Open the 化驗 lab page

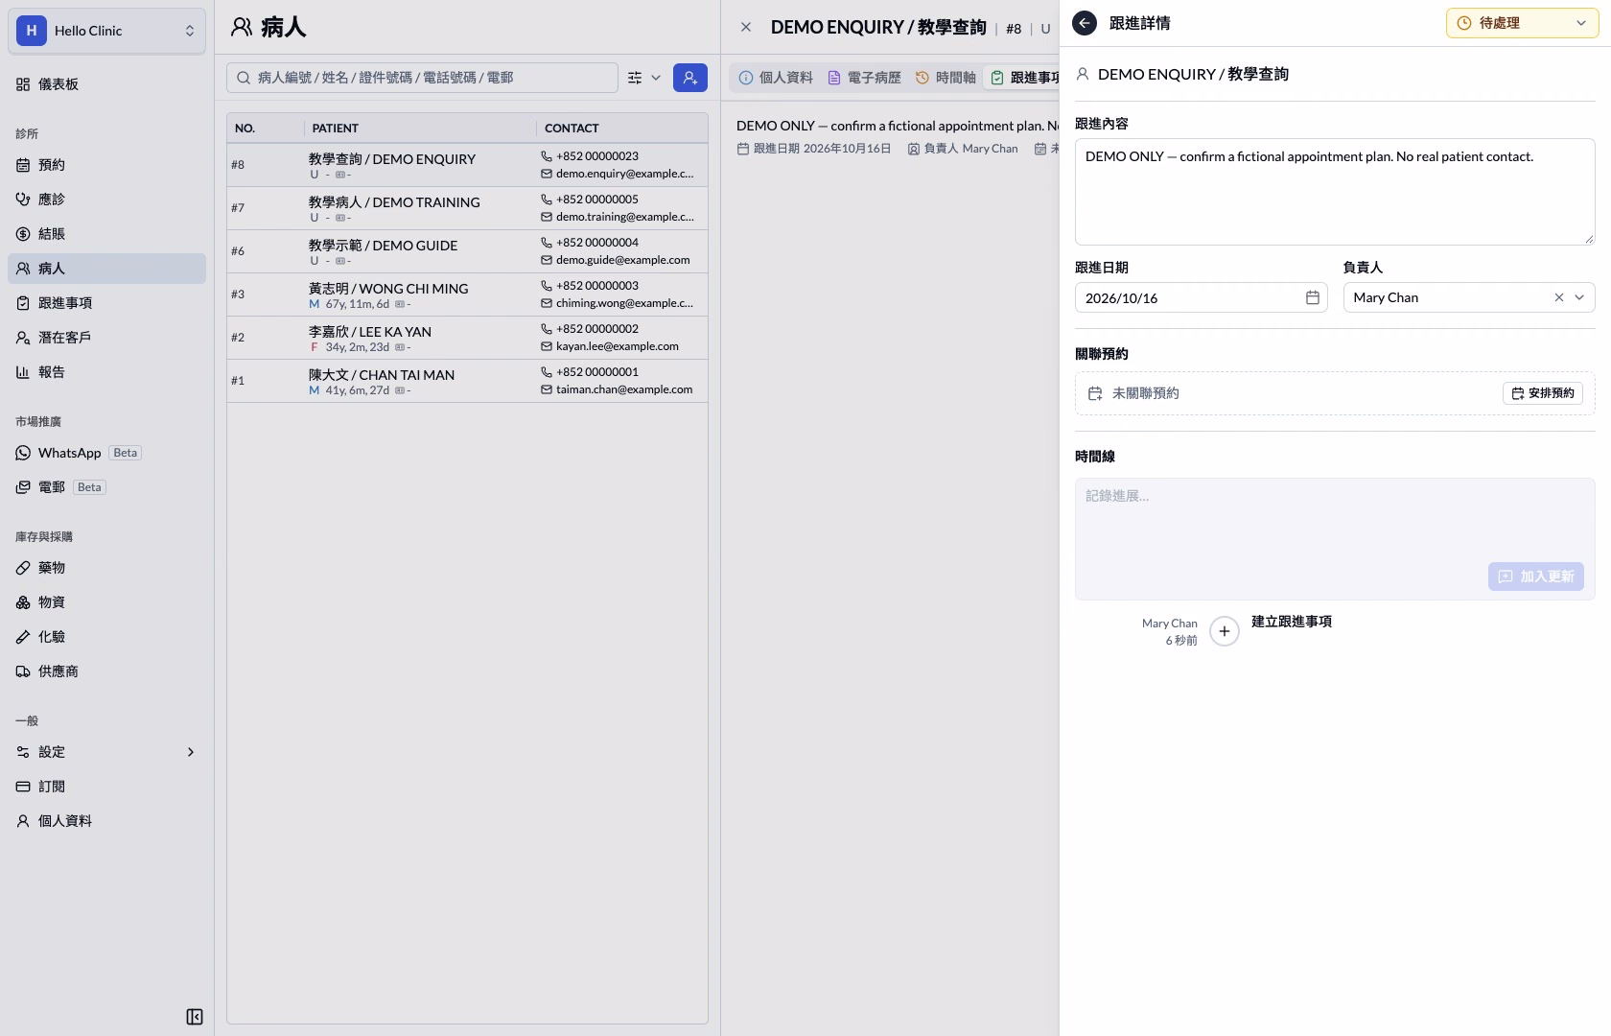106,637
